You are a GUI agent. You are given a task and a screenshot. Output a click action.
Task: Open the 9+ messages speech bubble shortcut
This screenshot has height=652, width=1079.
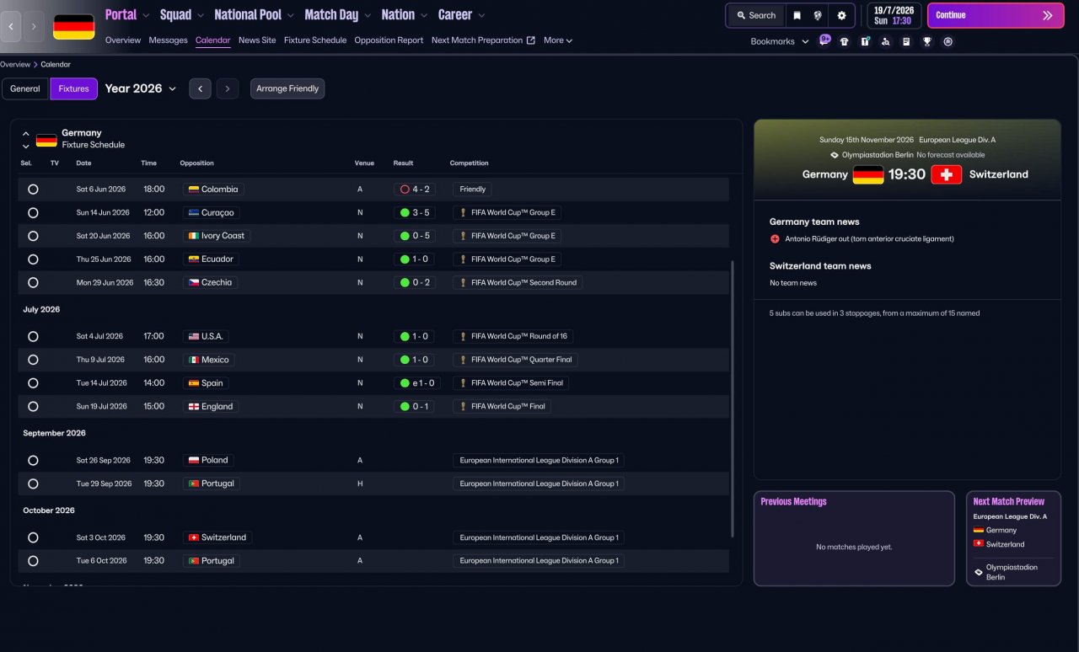point(824,40)
